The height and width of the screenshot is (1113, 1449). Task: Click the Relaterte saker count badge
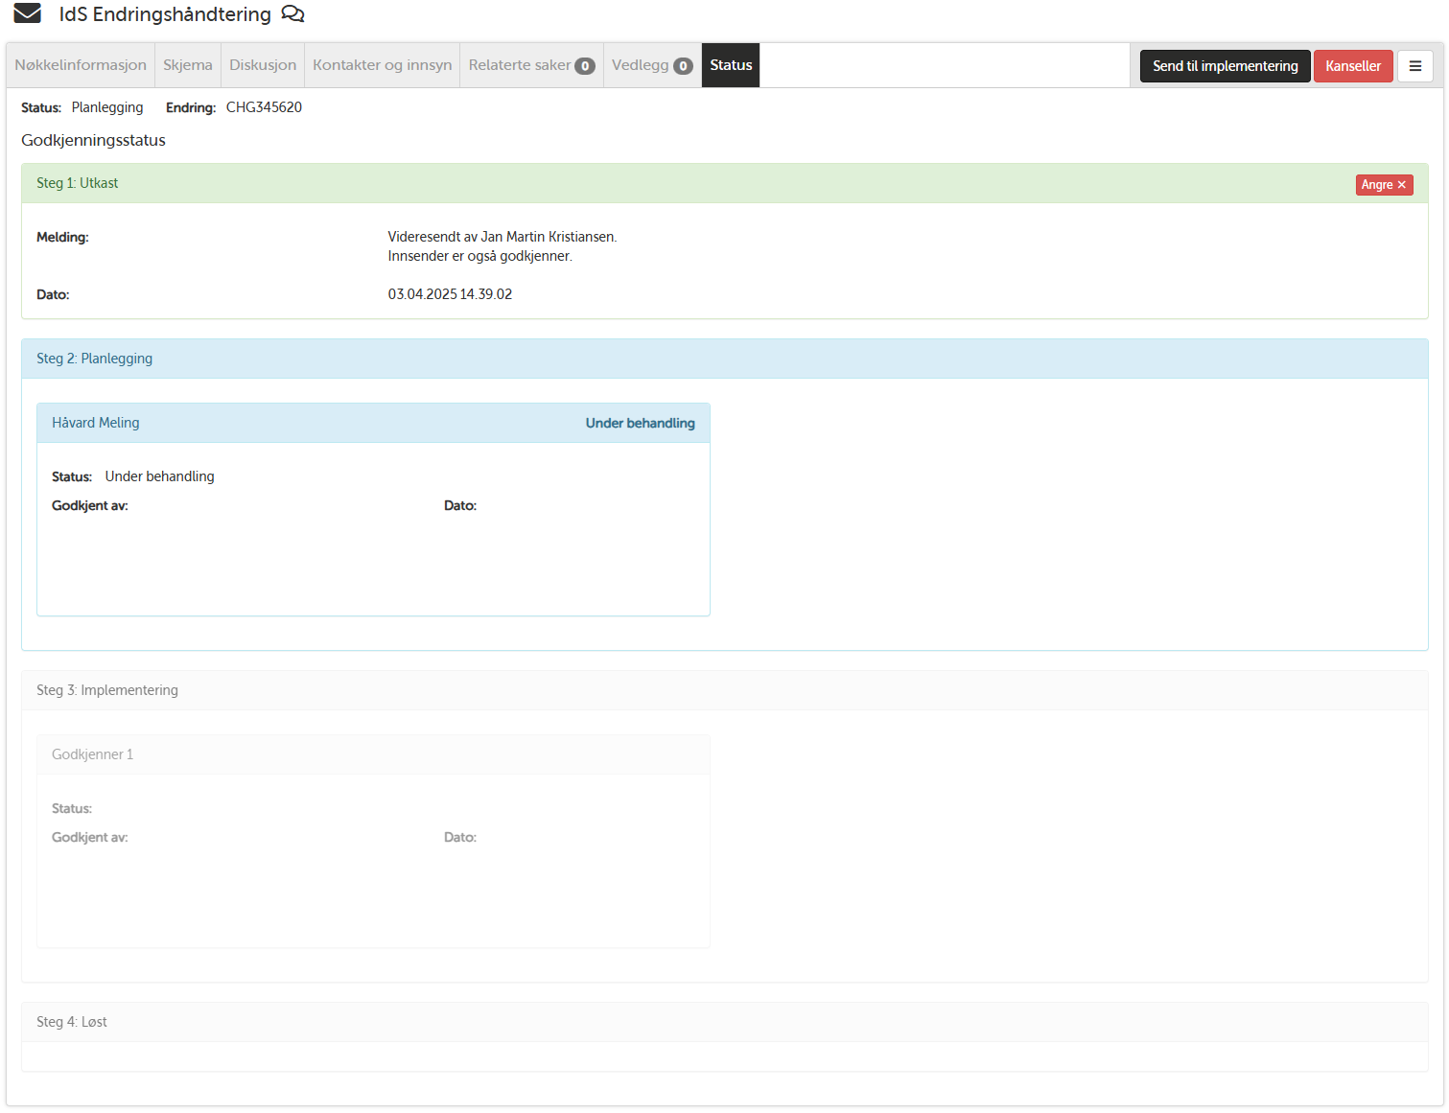pyautogui.click(x=584, y=66)
